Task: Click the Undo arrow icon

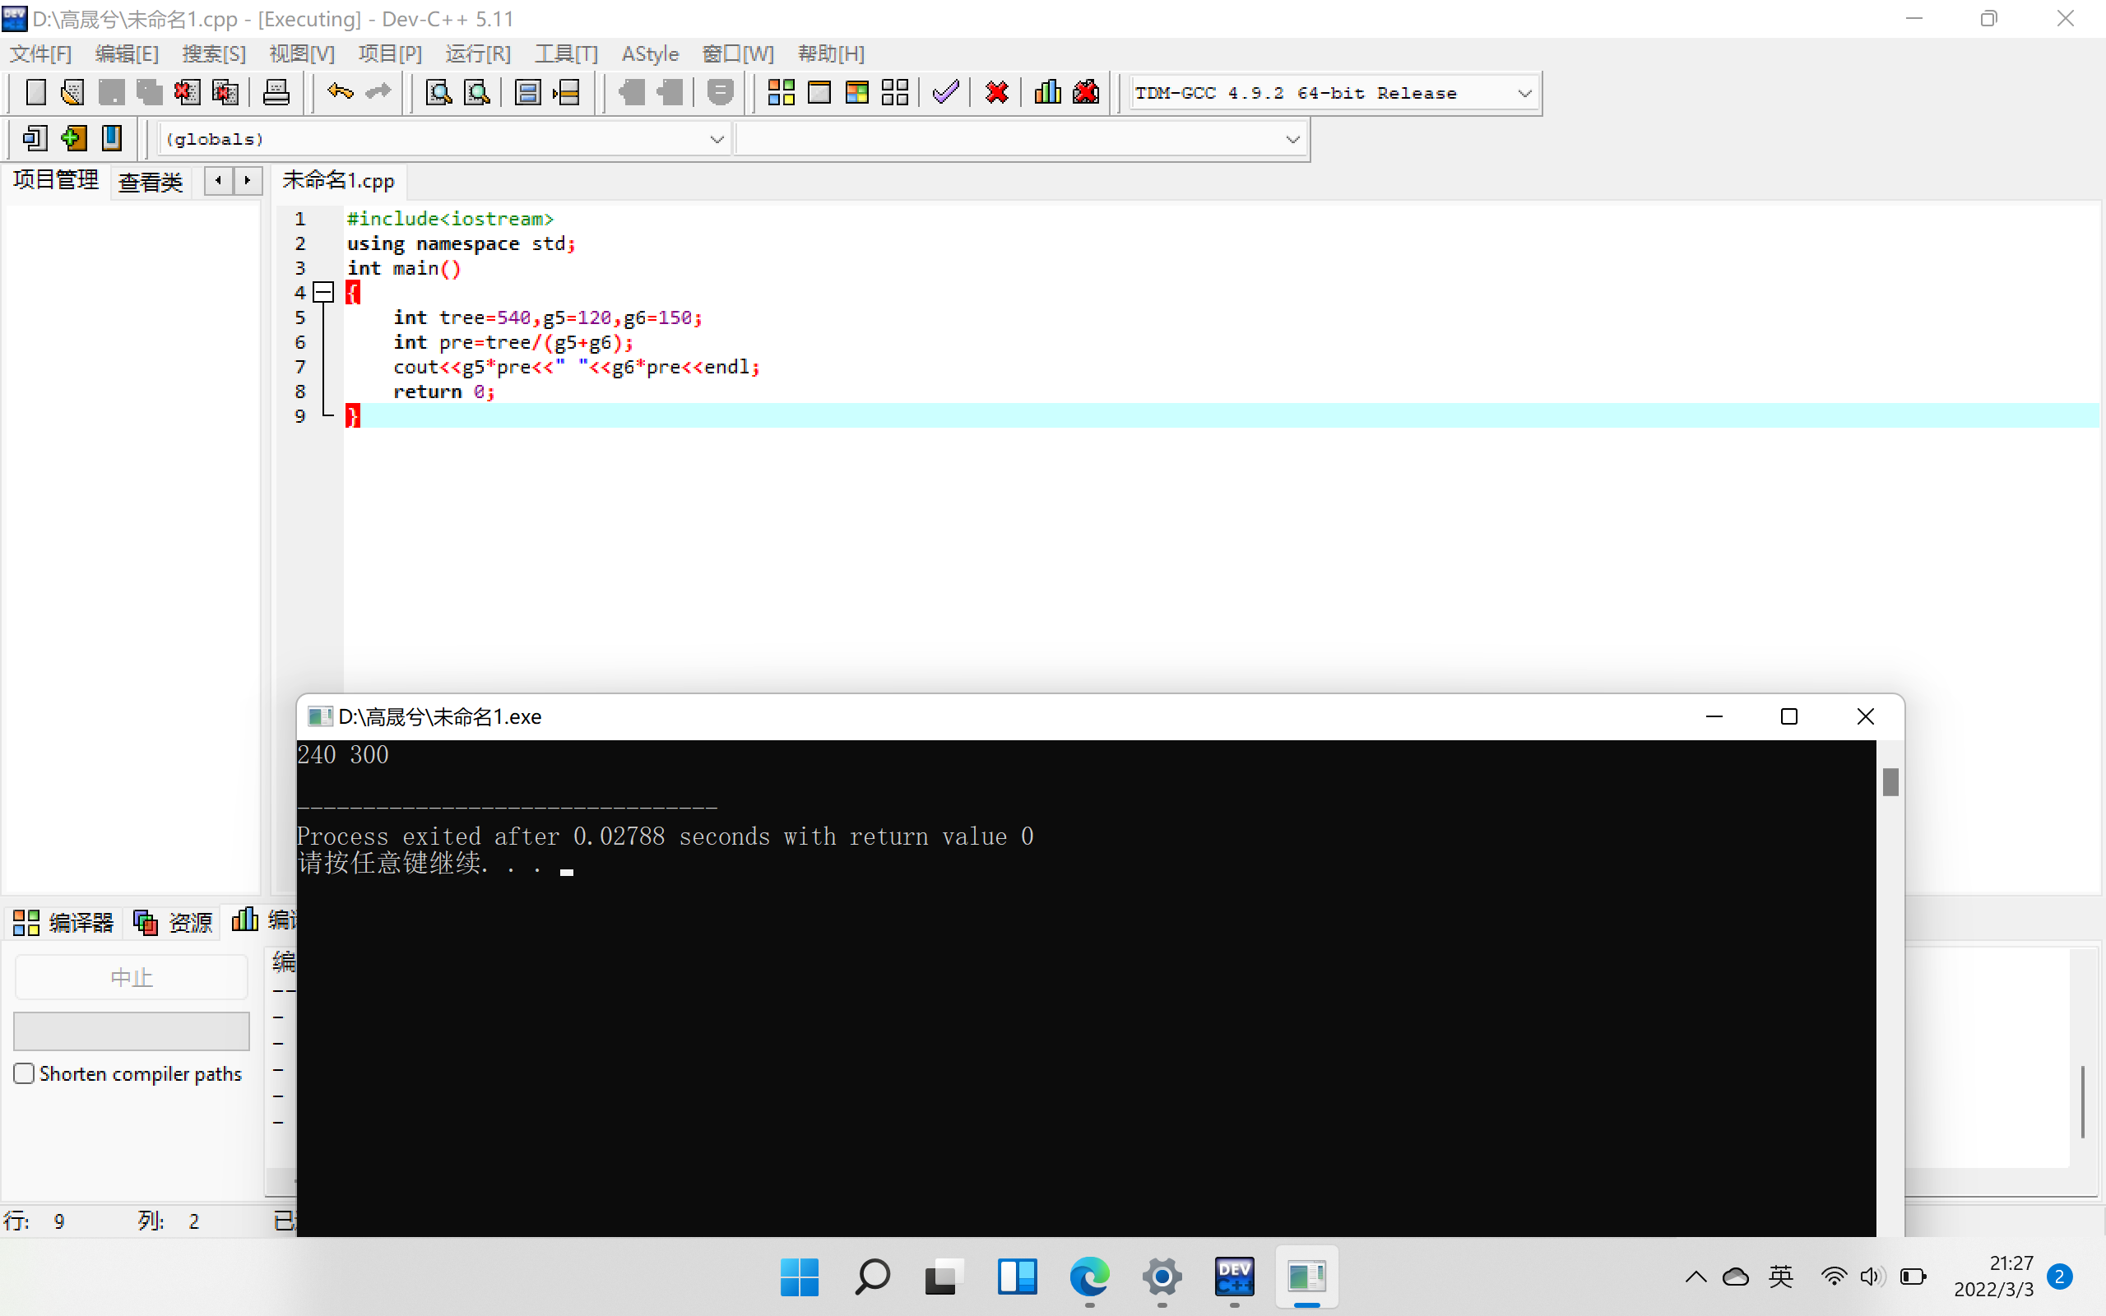Action: (340, 92)
